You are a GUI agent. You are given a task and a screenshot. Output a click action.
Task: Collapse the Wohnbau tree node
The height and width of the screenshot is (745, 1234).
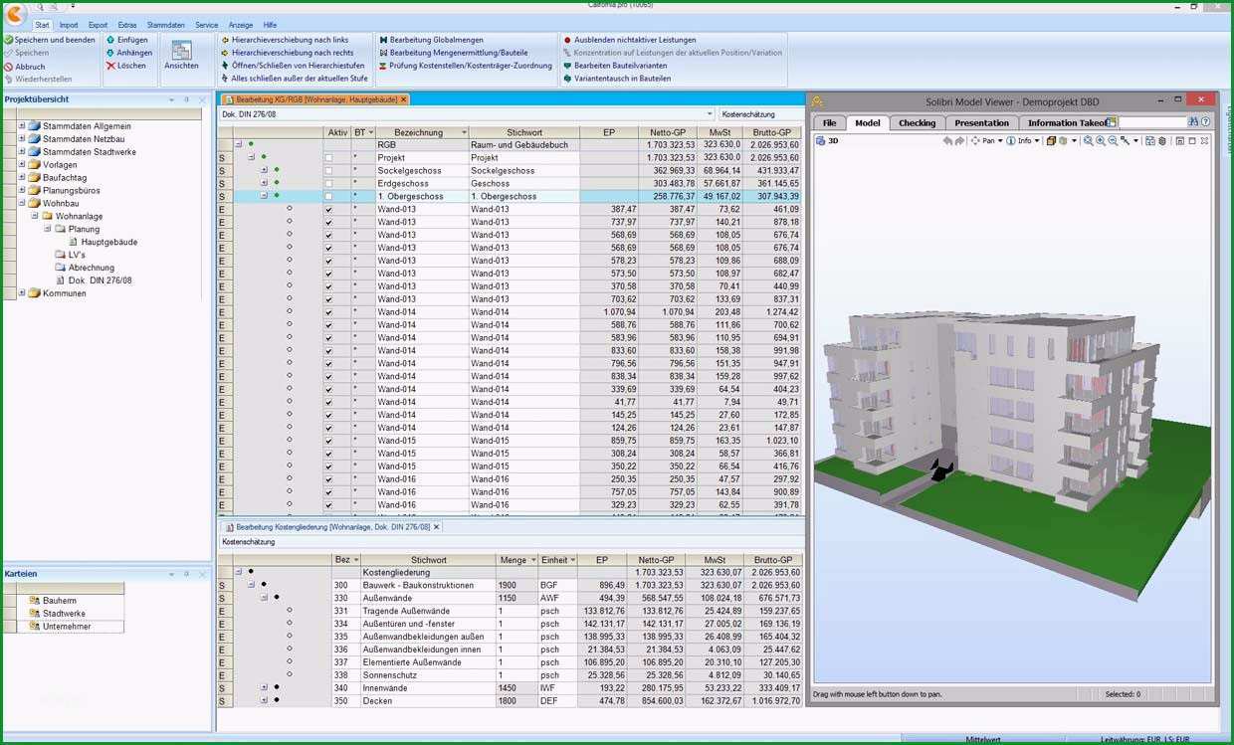pos(22,203)
